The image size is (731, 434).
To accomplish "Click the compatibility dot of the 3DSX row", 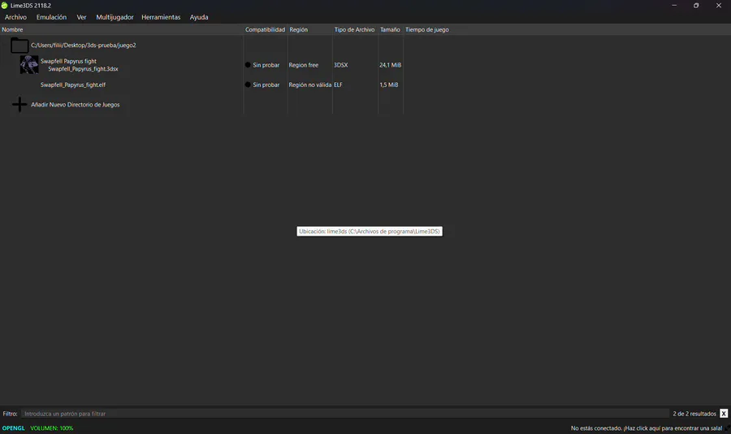I will (248, 65).
